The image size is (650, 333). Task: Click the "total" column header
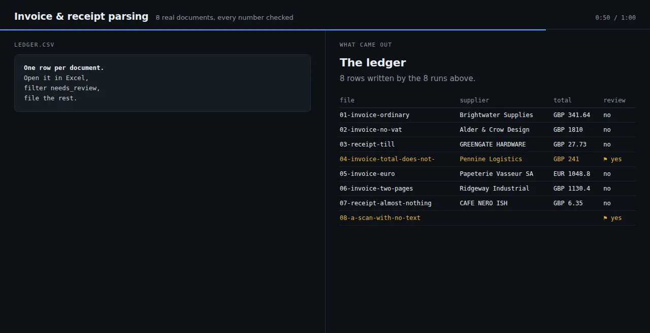pos(562,100)
